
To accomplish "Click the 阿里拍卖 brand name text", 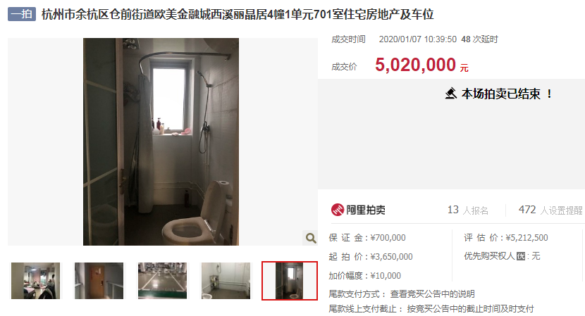I will coord(366,210).
